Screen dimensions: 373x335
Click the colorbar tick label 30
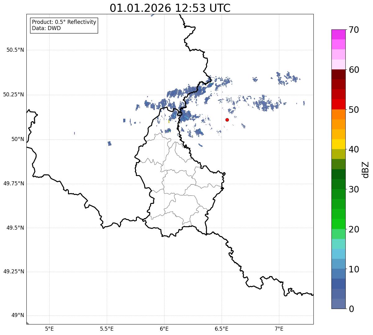click(x=354, y=189)
